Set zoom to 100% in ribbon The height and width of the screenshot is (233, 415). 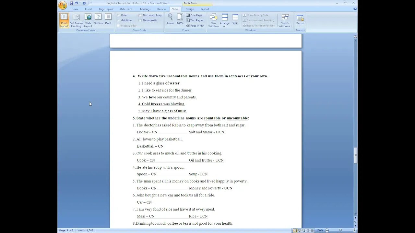[180, 19]
